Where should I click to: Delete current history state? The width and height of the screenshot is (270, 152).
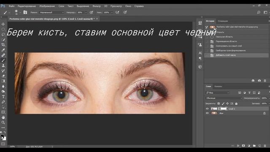[x=265, y=81]
